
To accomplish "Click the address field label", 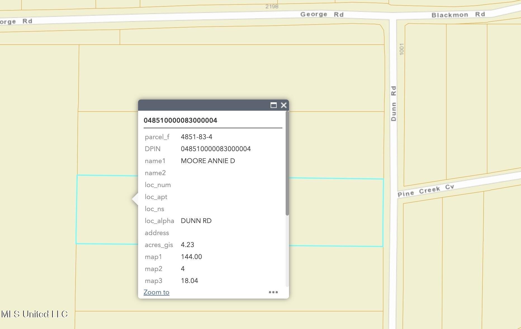I will click(x=157, y=233).
